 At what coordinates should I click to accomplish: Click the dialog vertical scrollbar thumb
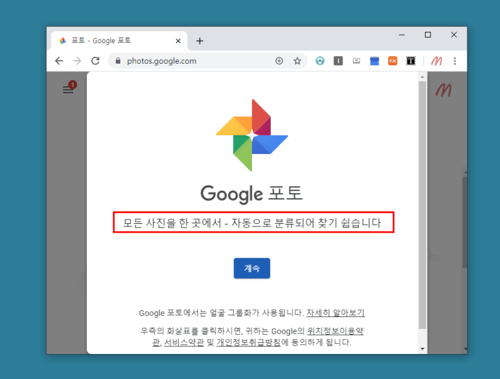click(422, 205)
